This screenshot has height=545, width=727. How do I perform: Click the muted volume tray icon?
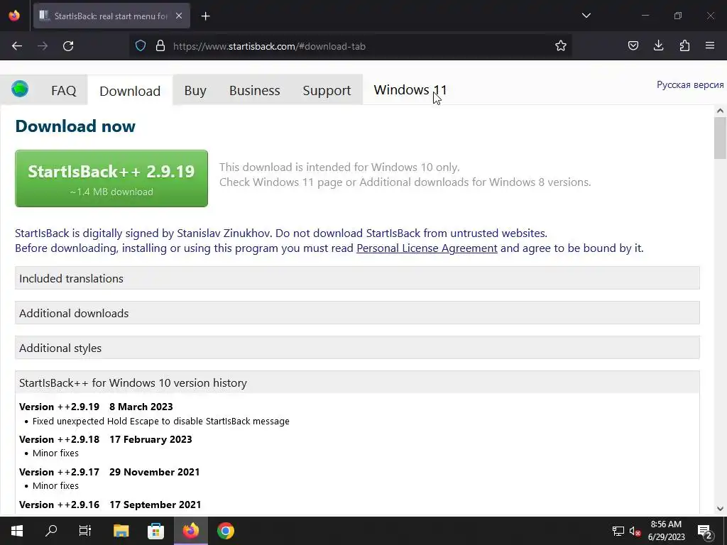(635, 531)
